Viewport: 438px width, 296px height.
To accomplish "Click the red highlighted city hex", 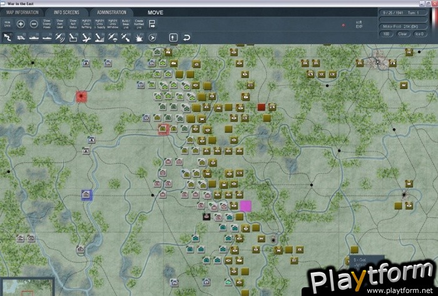I will tap(81, 96).
